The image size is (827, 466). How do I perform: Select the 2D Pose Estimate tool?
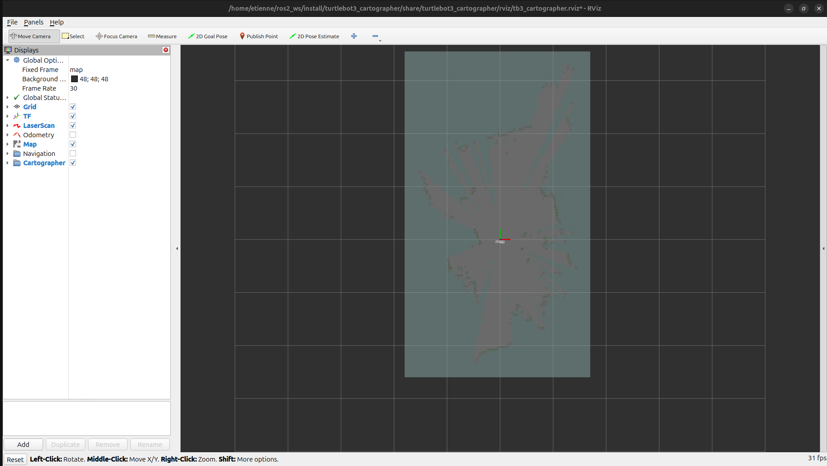[x=314, y=36]
